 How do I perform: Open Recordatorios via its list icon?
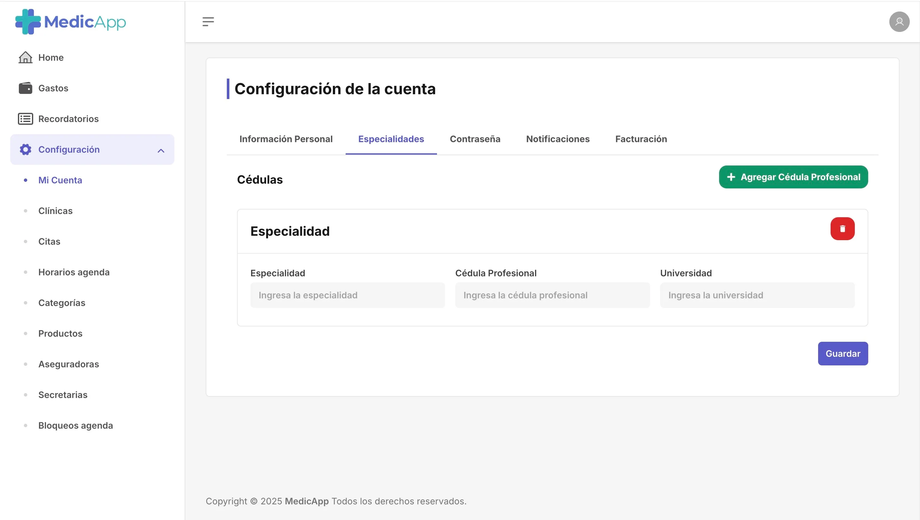(x=25, y=119)
